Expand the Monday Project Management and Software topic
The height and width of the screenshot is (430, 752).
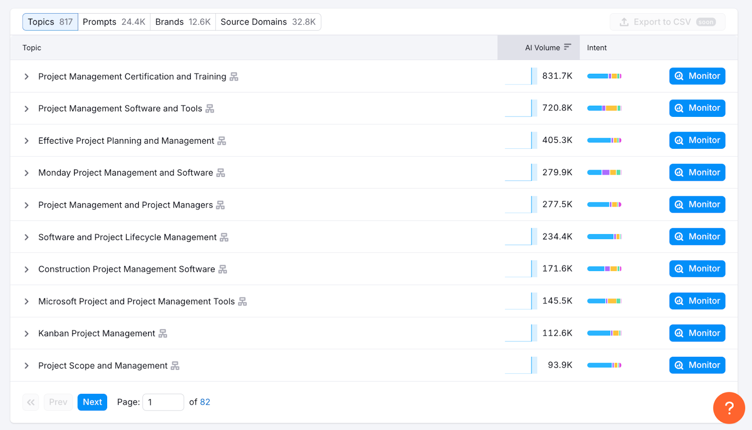click(x=27, y=173)
